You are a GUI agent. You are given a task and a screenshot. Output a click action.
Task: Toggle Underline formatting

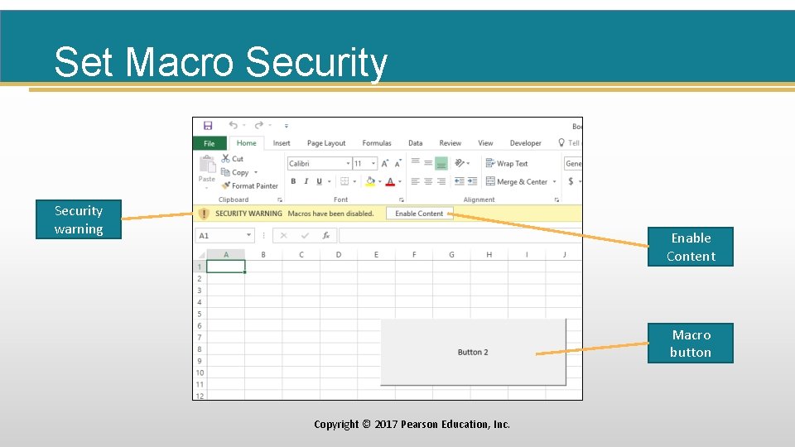[x=319, y=181]
